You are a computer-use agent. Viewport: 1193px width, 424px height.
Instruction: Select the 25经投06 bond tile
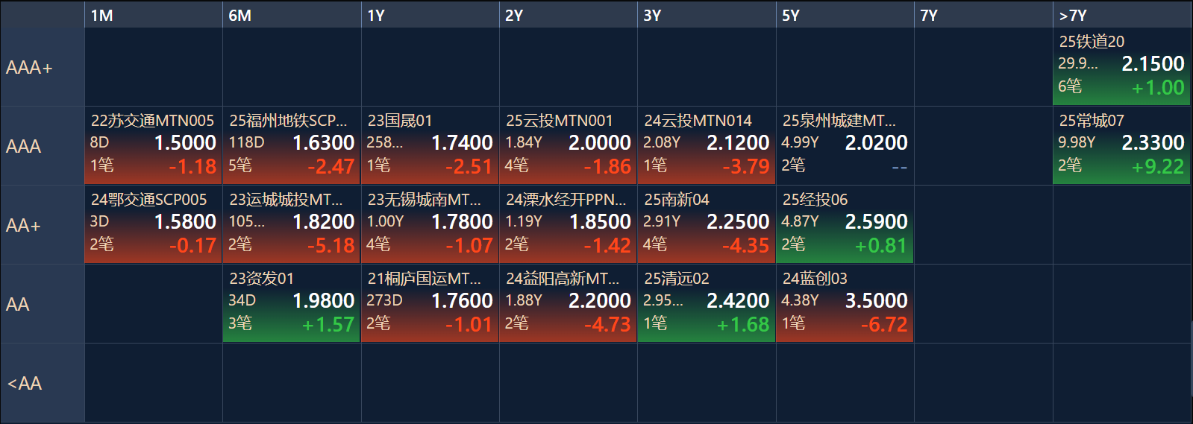click(x=845, y=225)
